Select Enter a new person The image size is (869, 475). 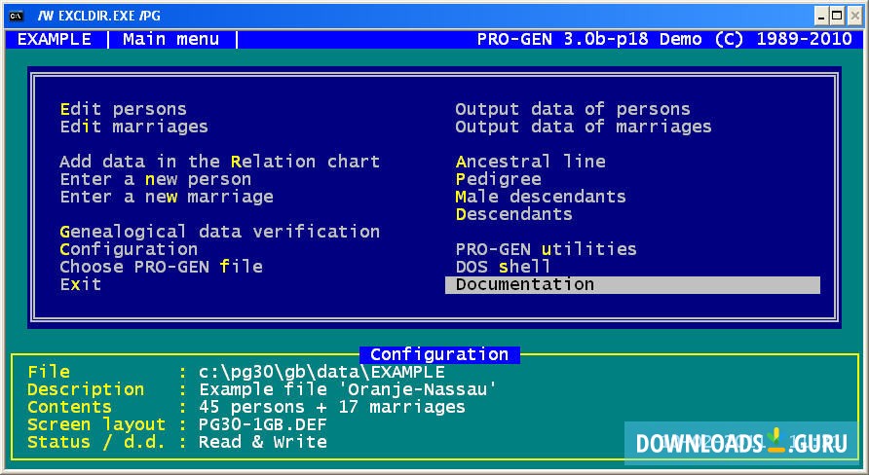click(156, 179)
